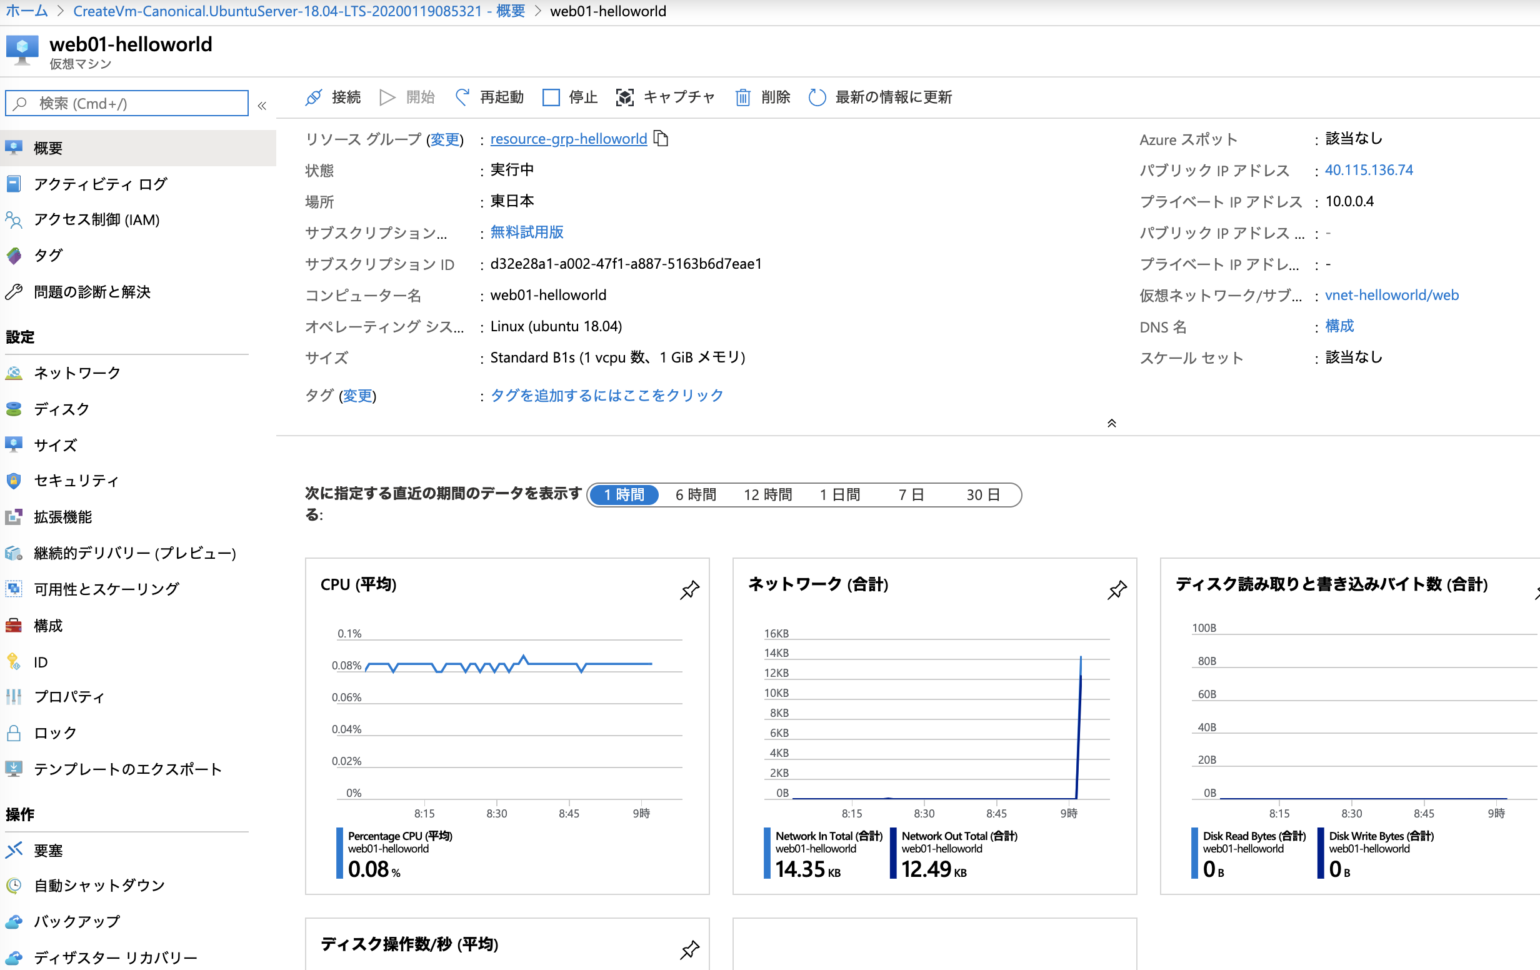Click the 拡張機能 sidebar icon
Screen dimensions: 1540x970
(13, 517)
